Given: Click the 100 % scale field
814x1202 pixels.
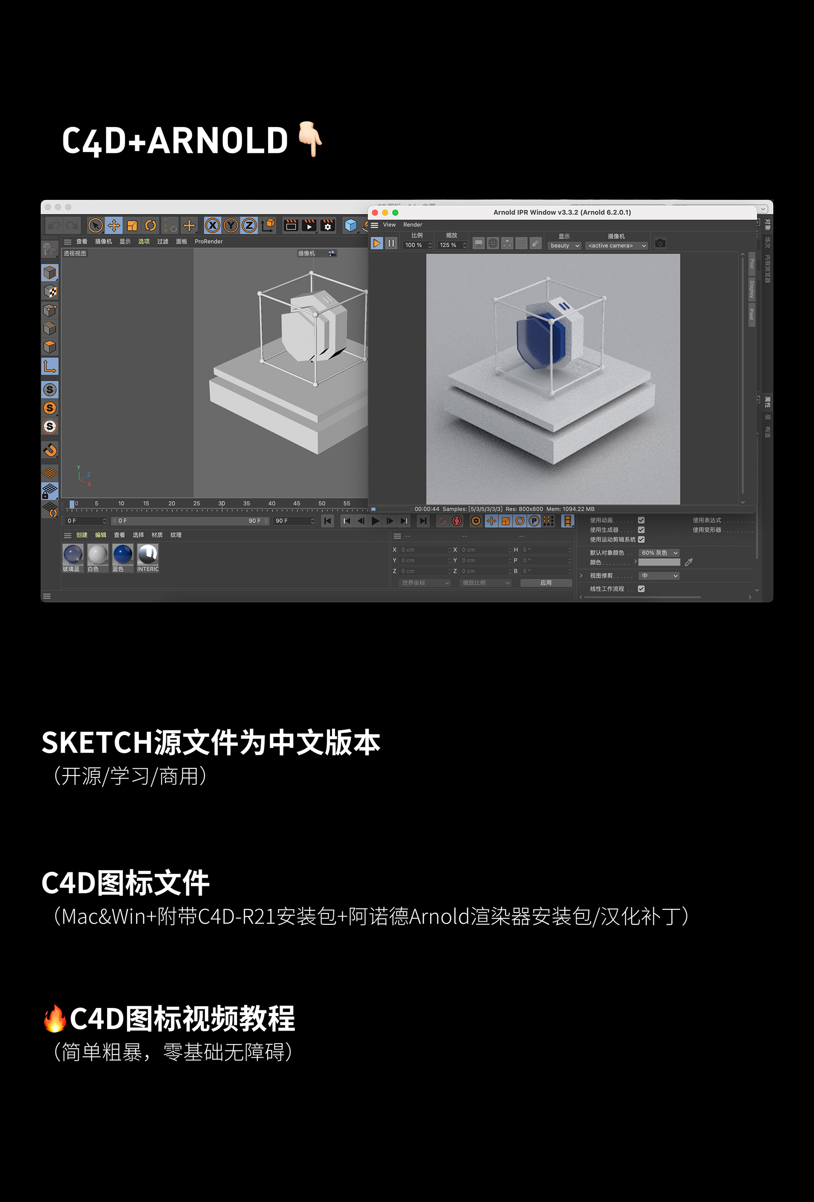Looking at the screenshot, I should click(x=418, y=245).
